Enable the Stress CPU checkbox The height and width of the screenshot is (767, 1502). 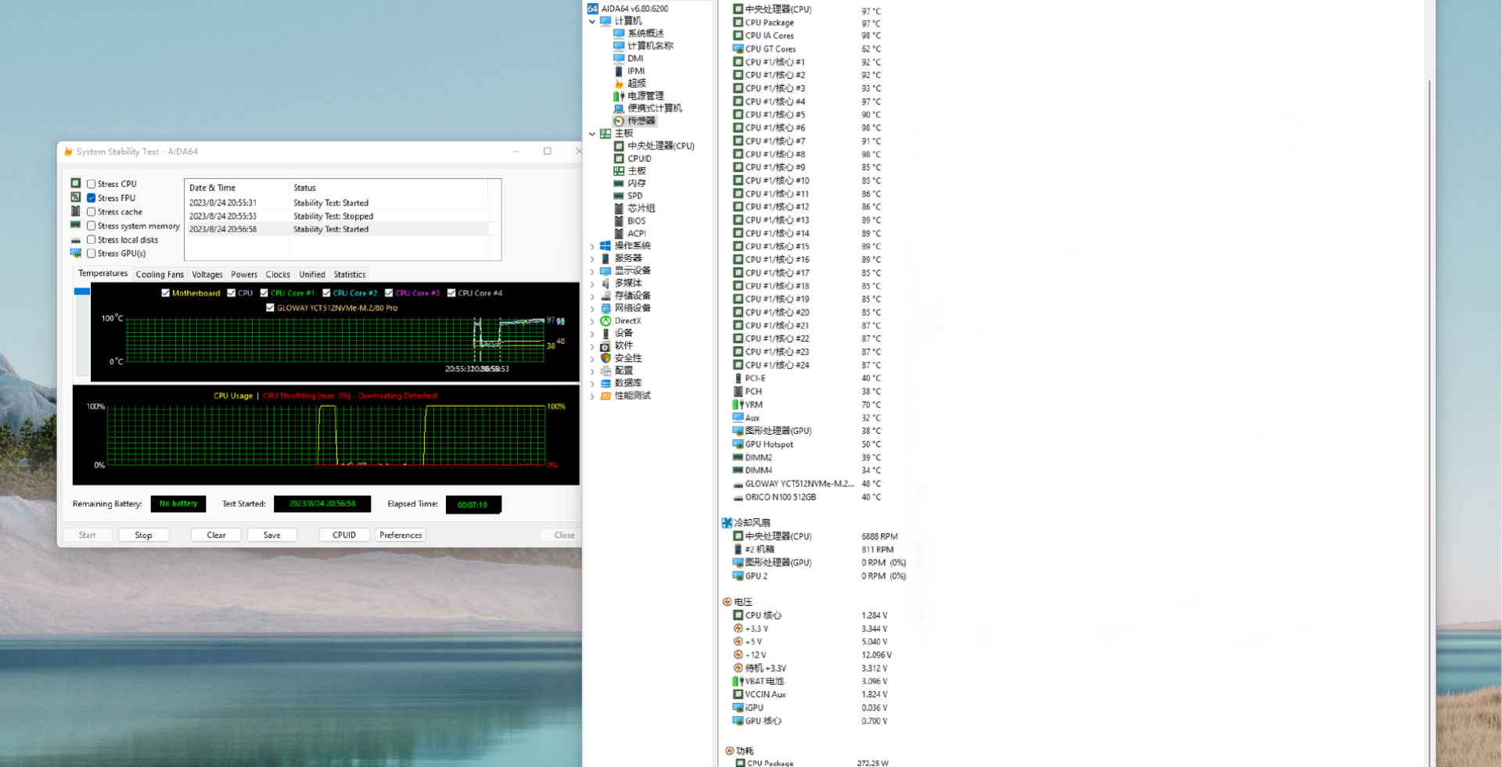[92, 185]
